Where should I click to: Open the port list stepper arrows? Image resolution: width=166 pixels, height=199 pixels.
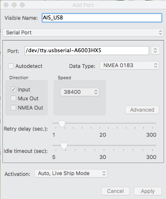click(x=155, y=51)
